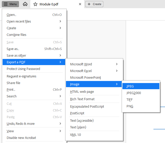Click the greyed-out Copy entry

pos(34,110)
